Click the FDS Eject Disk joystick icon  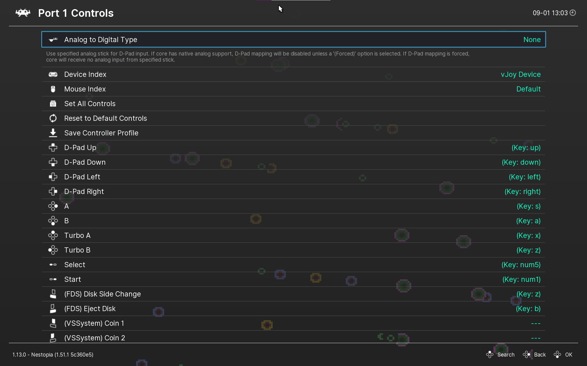(x=53, y=309)
